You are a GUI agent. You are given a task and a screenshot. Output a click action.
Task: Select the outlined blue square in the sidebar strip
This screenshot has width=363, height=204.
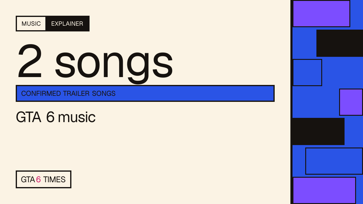[307, 73]
